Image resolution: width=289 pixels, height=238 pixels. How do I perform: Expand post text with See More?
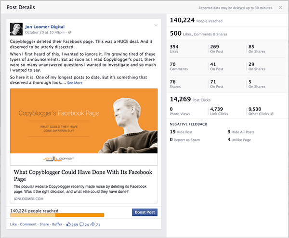[75, 83]
